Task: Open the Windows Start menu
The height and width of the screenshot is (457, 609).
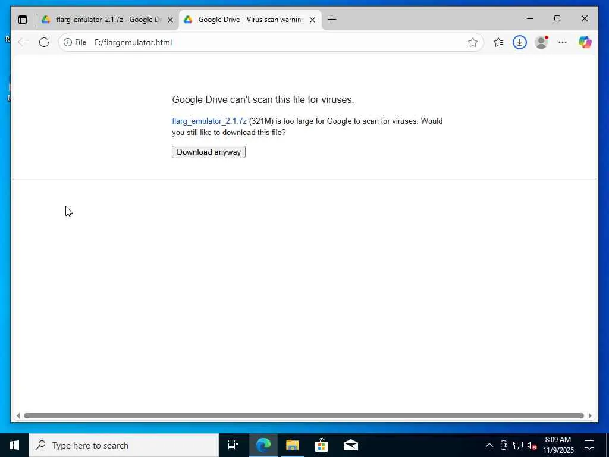Action: [x=14, y=445]
